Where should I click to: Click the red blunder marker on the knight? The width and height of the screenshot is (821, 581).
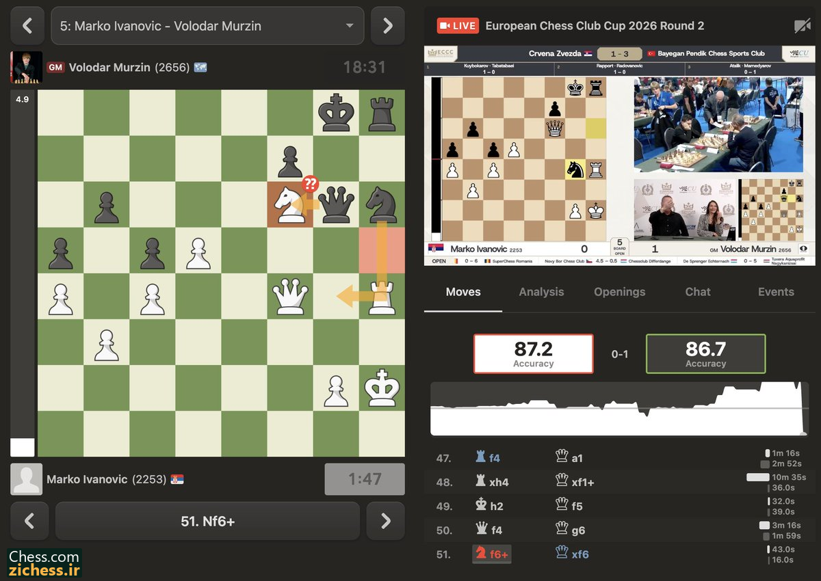pos(311,185)
